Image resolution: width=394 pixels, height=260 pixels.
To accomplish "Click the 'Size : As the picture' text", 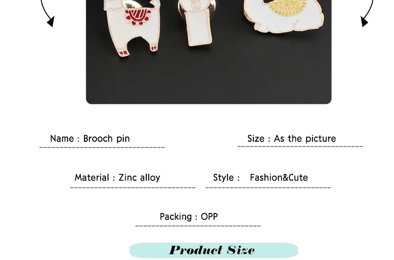I will 291,139.
